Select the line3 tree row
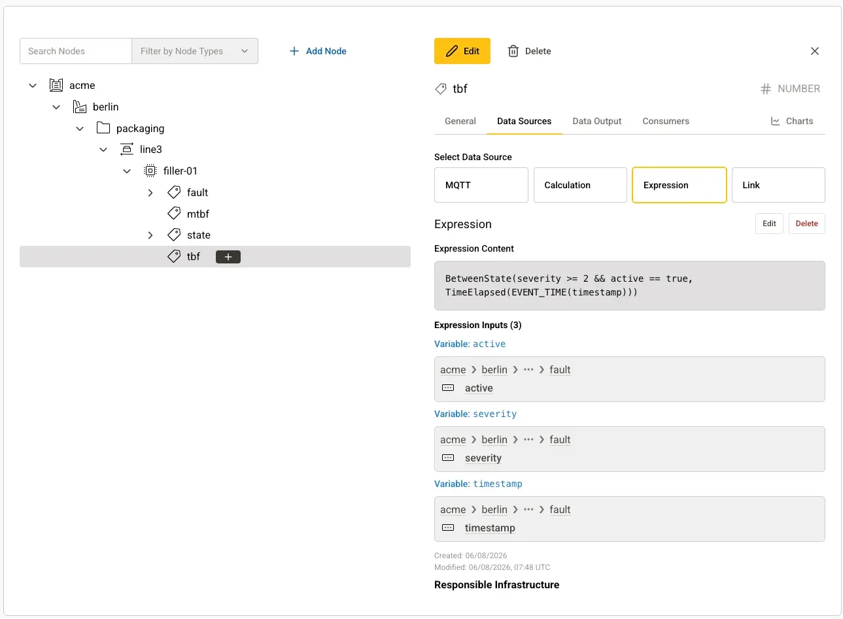The height and width of the screenshot is (619, 843). click(x=215, y=149)
